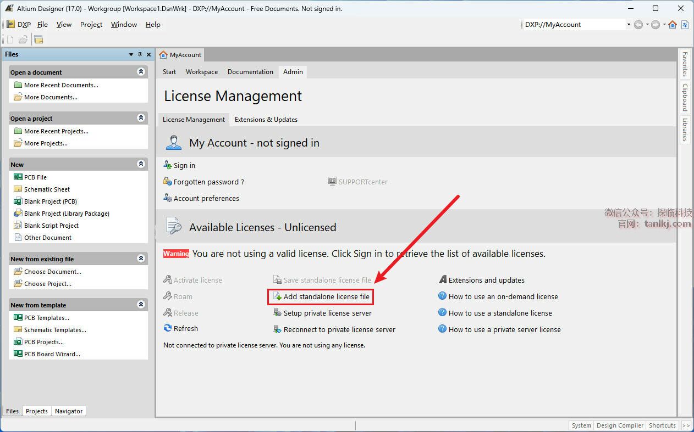Create a Blank Project (PCB)
The width and height of the screenshot is (694, 432).
(x=51, y=201)
